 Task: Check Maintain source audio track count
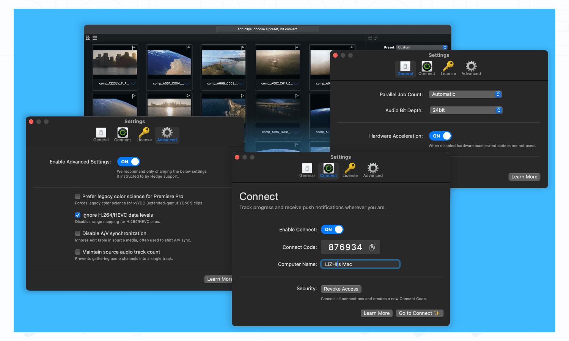pyautogui.click(x=77, y=252)
